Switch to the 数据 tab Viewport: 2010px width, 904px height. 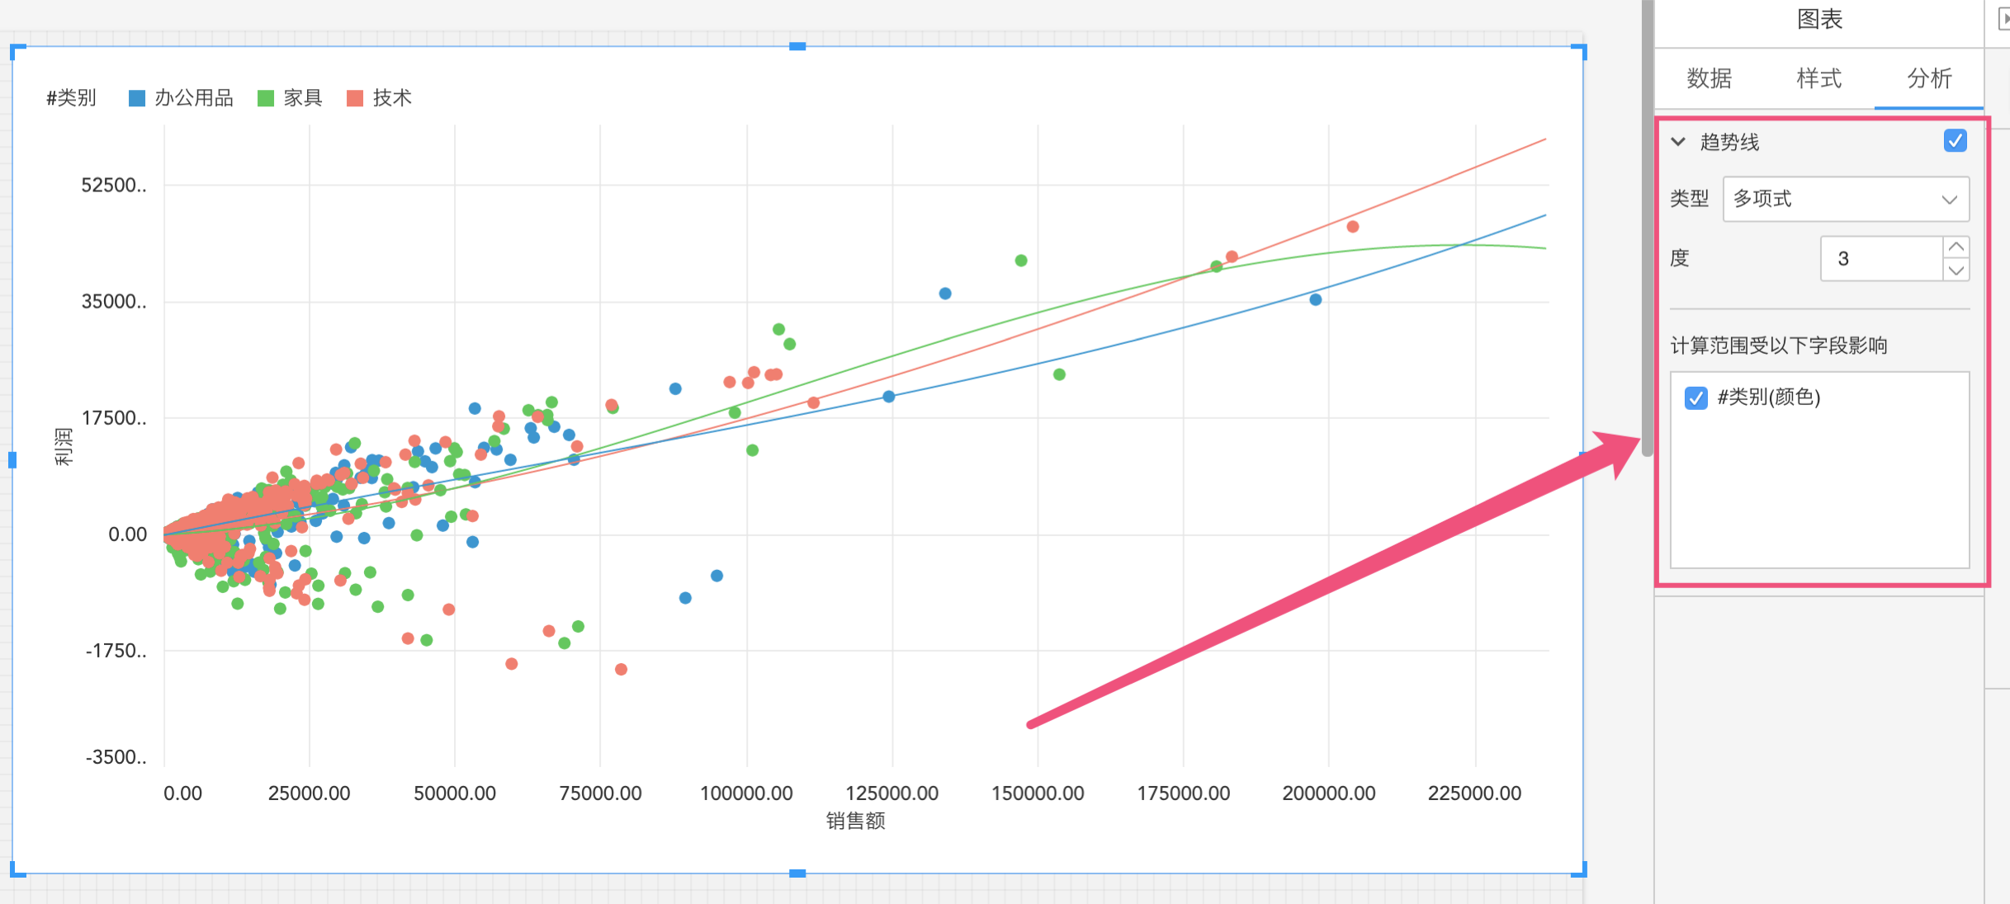click(1709, 78)
